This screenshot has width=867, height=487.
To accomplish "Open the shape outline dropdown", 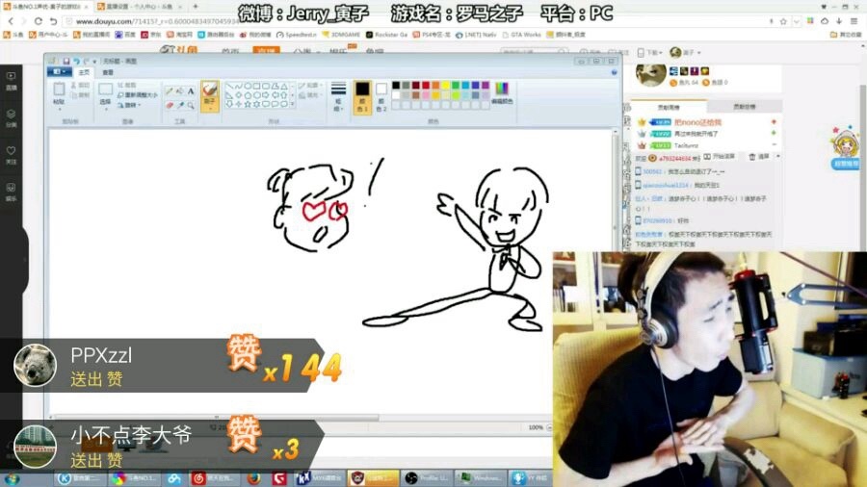I will [x=311, y=86].
